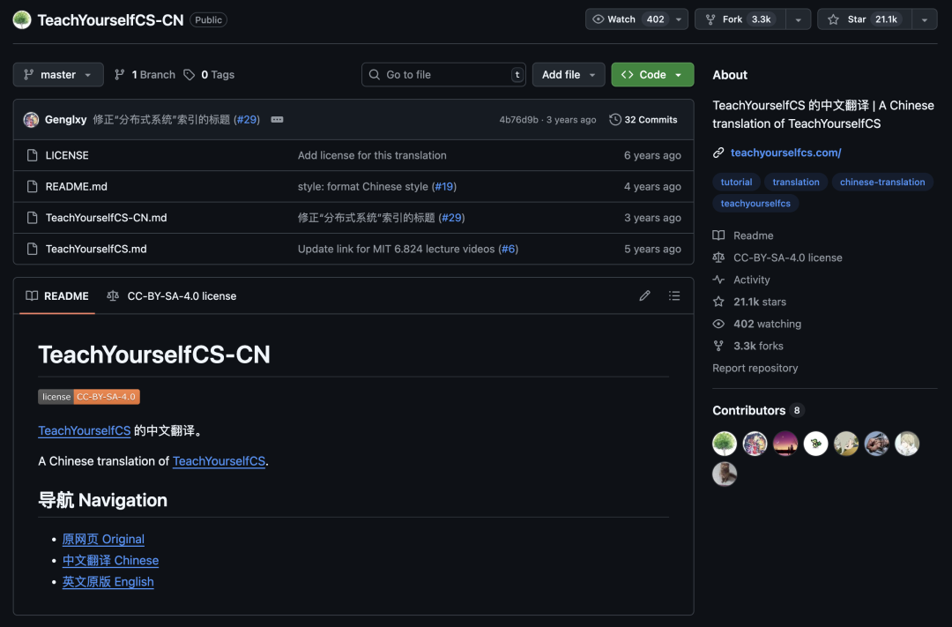Expand the Watch notifications dropdown arrow
This screenshot has height=627, width=952.
679,19
